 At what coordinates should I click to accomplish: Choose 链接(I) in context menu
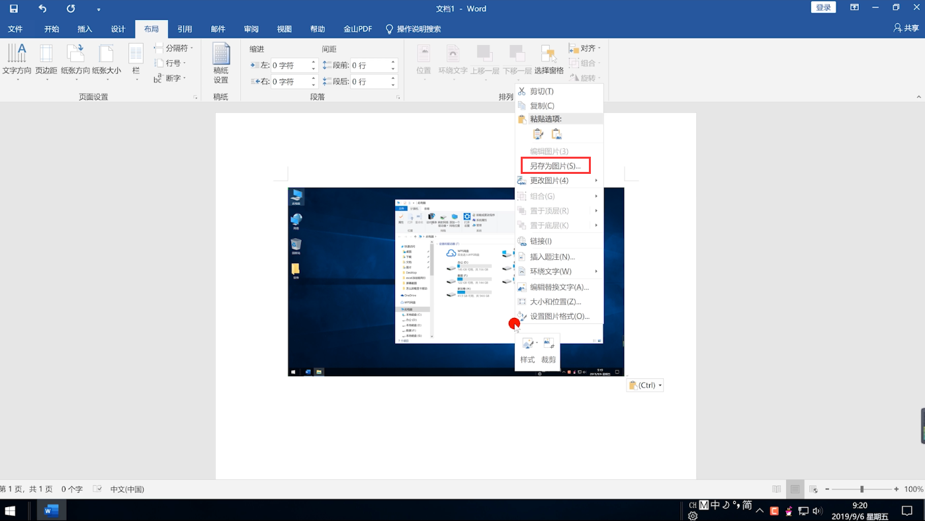coord(559,241)
